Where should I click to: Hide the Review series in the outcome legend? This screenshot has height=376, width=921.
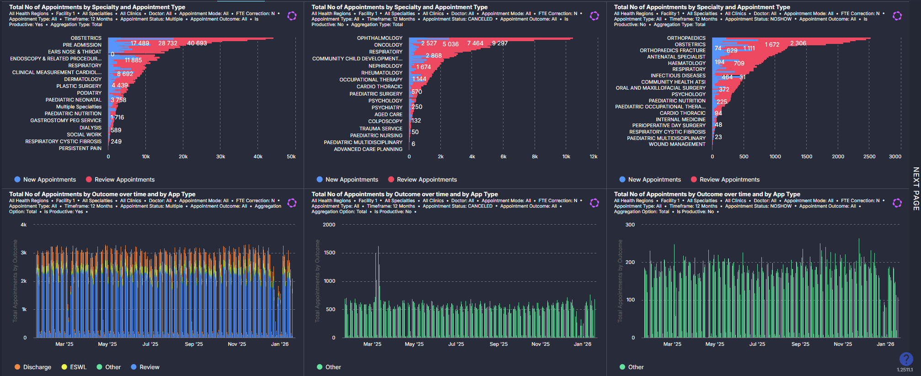(145, 367)
